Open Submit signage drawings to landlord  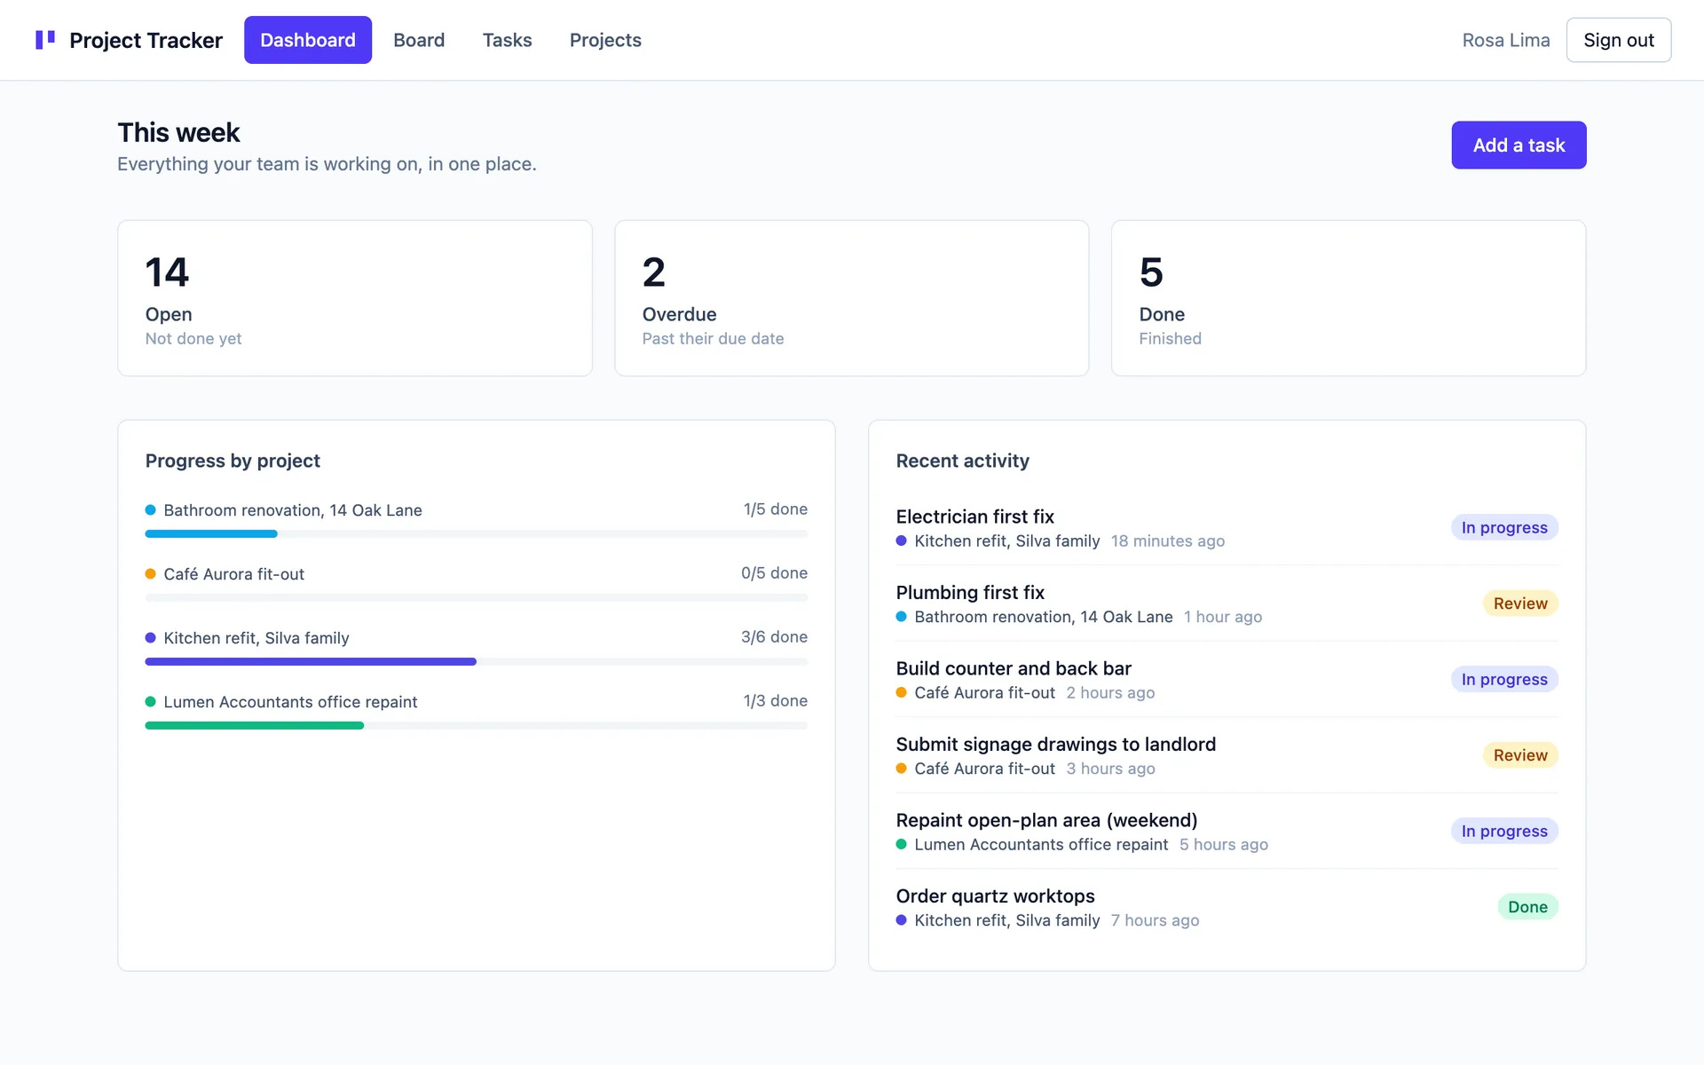(1227, 755)
